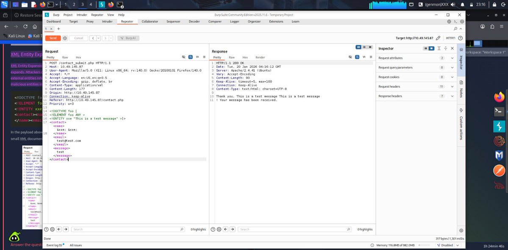Open Response editor hamburger menu
Screen dimensions: 508x250
click(x=371, y=57)
